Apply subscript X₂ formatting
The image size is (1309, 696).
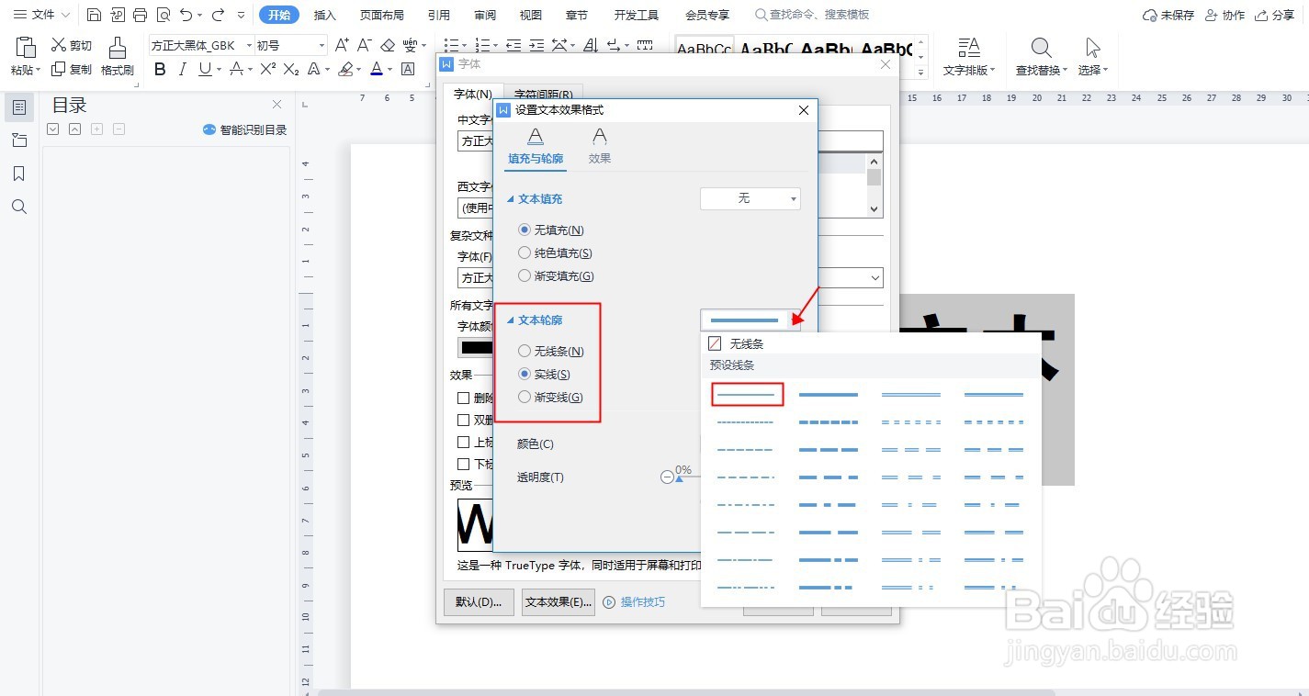click(291, 69)
